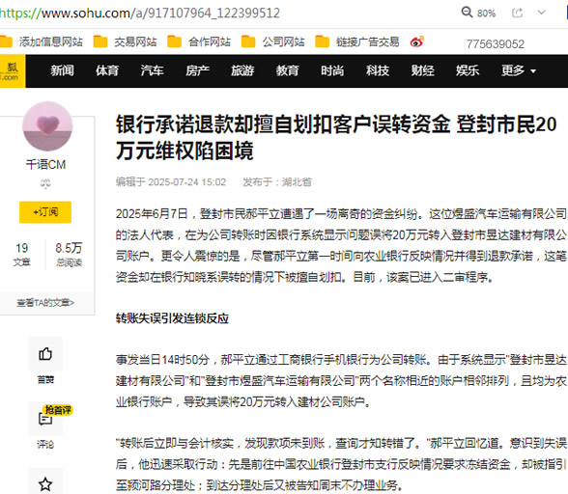Open the Weibo bookmark icon
Viewport: 568px width, 494px height.
[x=417, y=42]
